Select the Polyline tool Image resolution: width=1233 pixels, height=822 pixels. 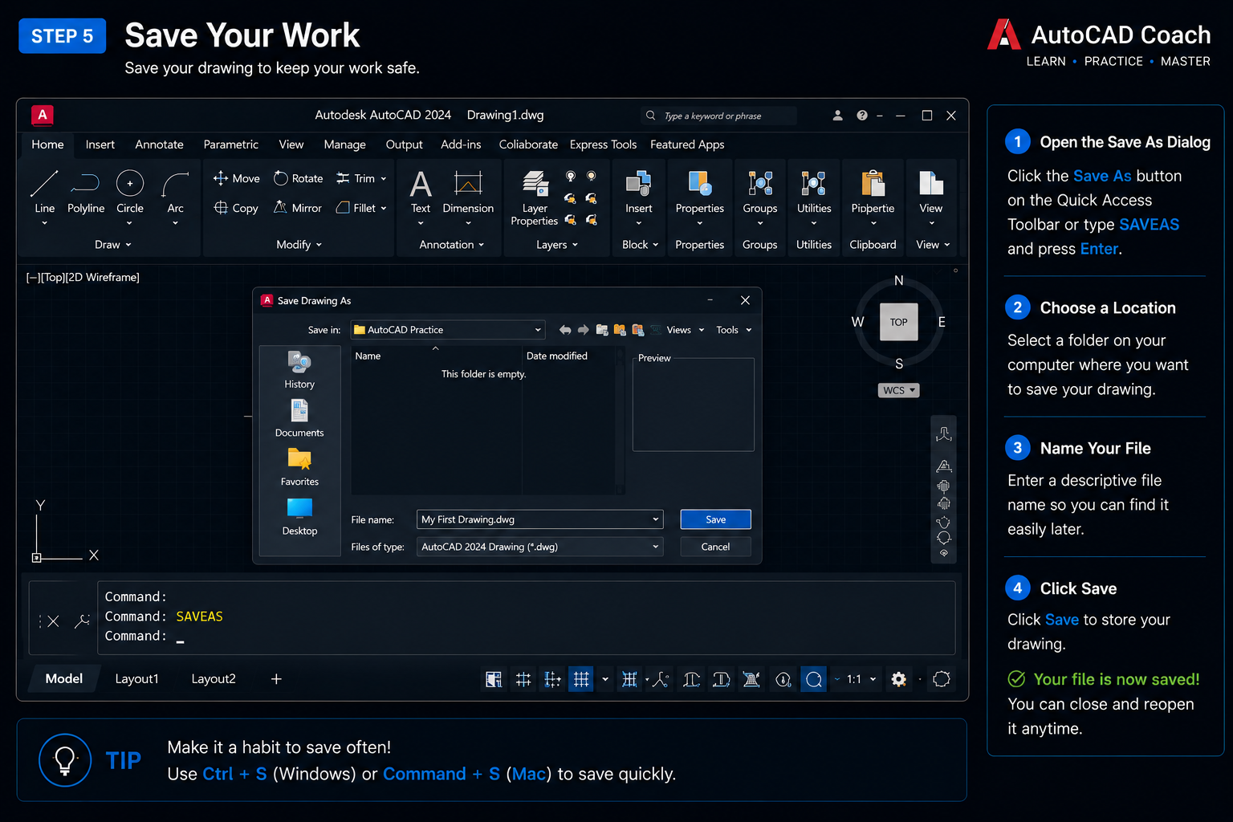click(x=85, y=193)
